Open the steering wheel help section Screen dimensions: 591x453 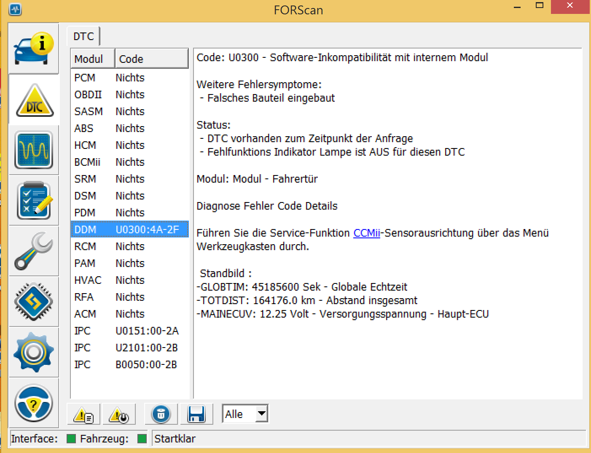point(34,403)
